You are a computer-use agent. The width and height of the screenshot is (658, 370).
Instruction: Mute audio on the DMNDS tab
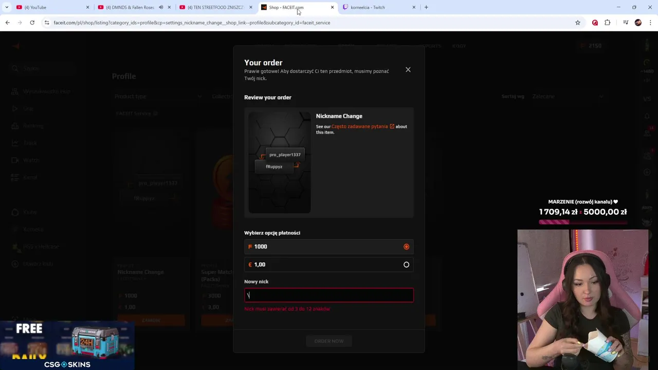pyautogui.click(x=161, y=7)
